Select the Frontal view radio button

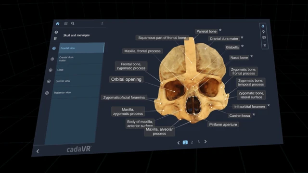[54, 48]
